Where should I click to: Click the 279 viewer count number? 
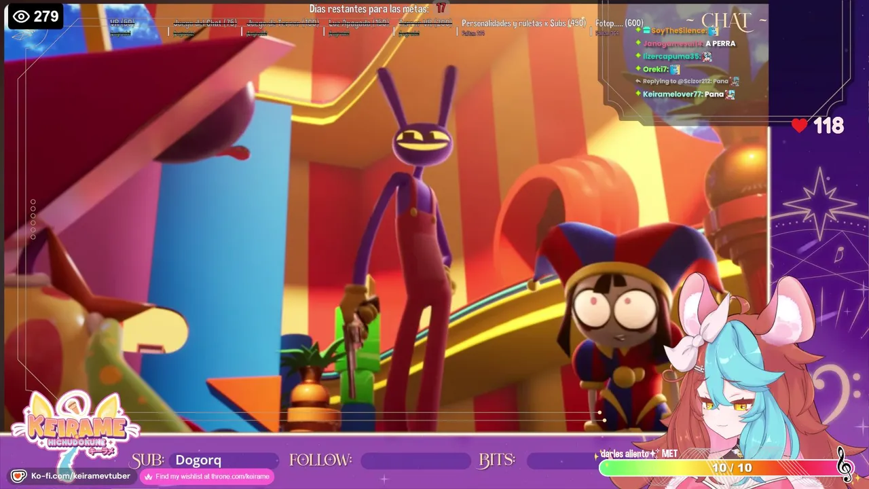[x=46, y=16]
